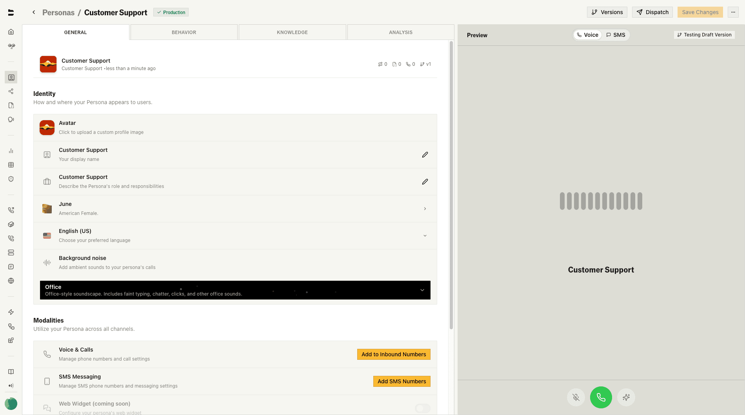This screenshot has width=745, height=415.
Task: Click the Add to Inbound Numbers button
Action: [393, 354]
